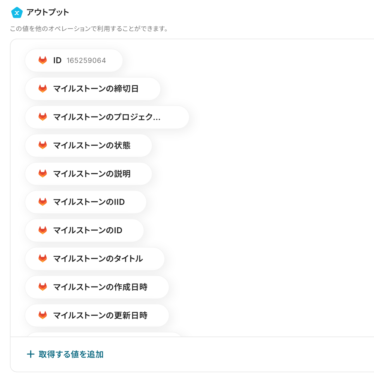Select the truncated マイルストーンのプロジェク... chip
374x381 pixels.
[107, 117]
